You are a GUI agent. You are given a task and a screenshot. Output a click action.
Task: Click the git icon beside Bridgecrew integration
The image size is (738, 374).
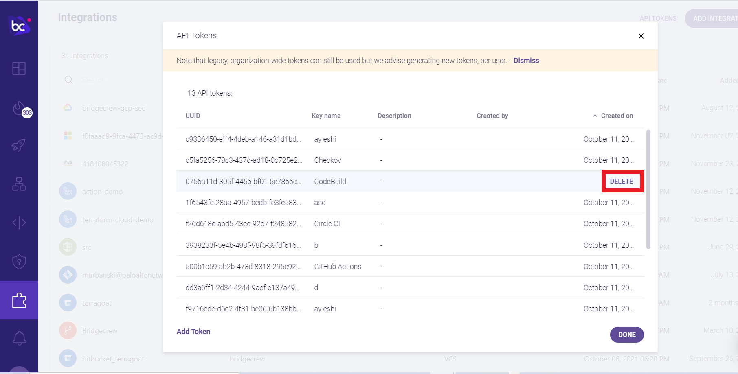(68, 330)
